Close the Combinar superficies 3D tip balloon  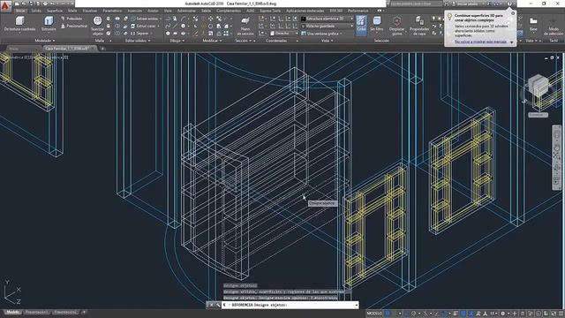513,13
